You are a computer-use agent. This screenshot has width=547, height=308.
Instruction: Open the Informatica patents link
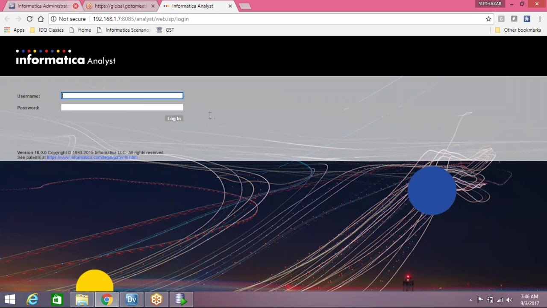click(x=92, y=157)
